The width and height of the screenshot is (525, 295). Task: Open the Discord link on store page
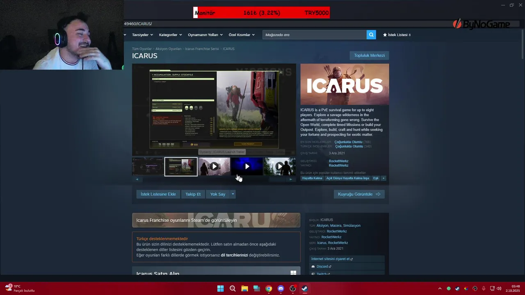[x=324, y=266]
